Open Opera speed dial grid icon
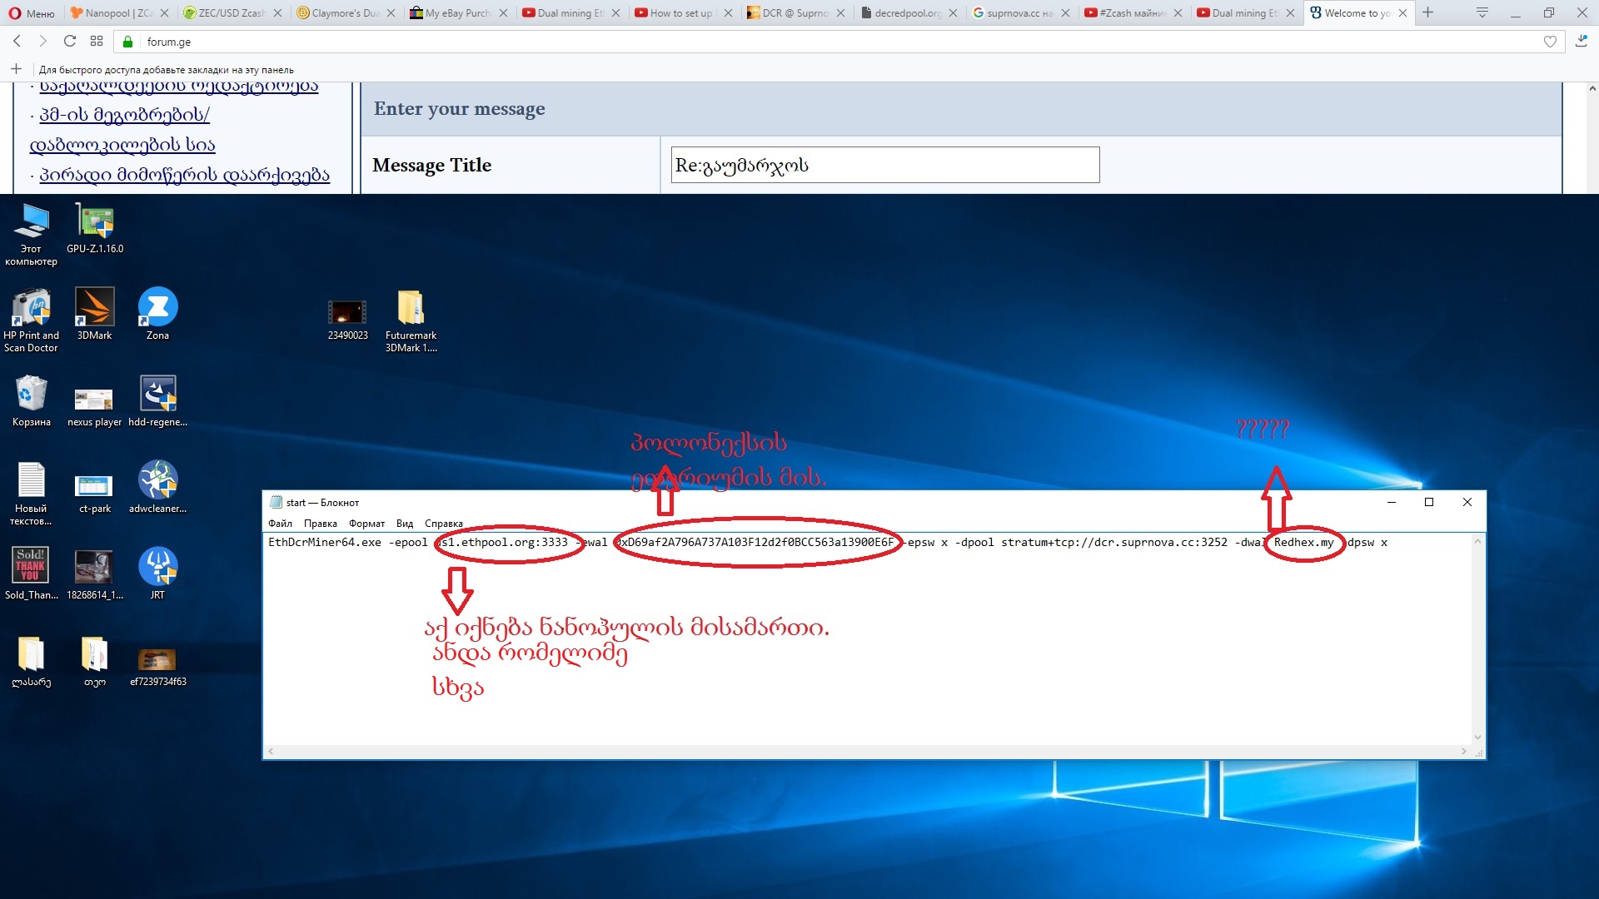The image size is (1599, 899). tap(97, 41)
